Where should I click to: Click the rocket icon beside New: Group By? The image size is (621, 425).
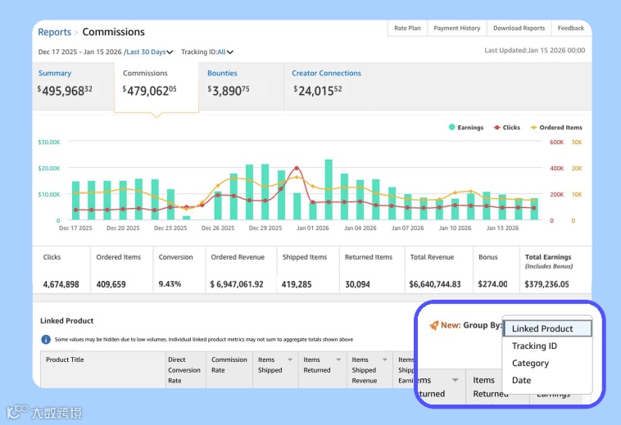pos(434,325)
